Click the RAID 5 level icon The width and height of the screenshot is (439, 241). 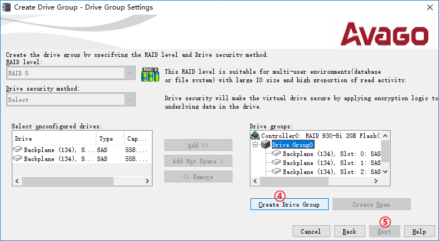[150, 74]
